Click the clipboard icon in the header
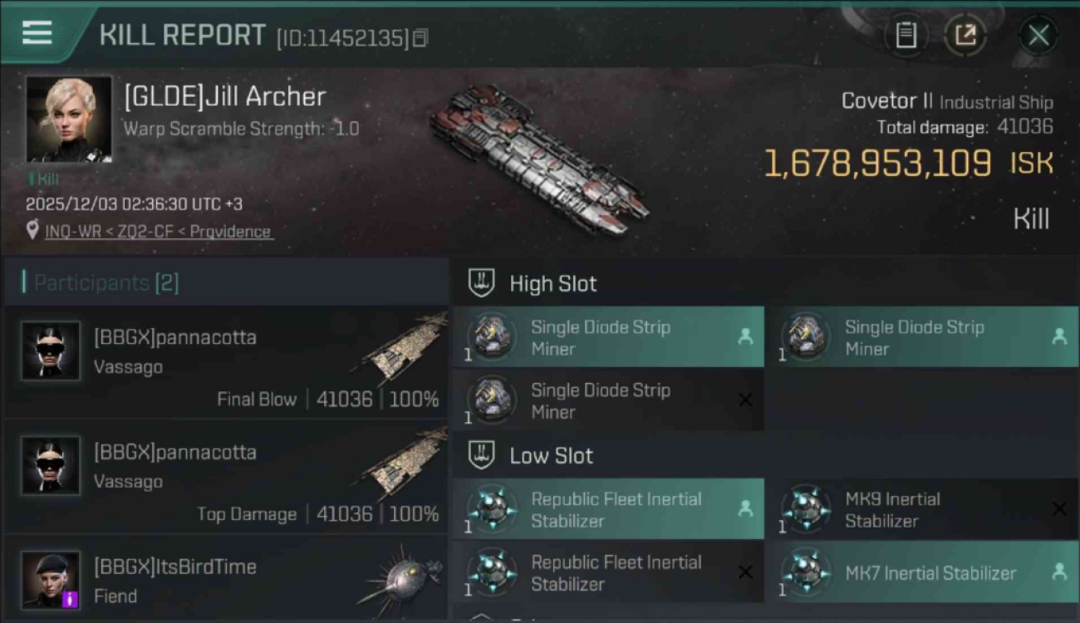 (x=906, y=35)
